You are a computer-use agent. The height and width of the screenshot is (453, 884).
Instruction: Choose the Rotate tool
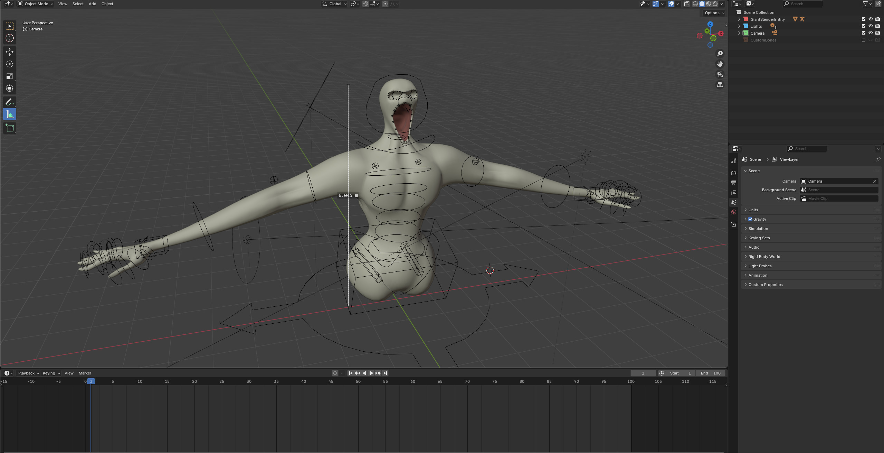click(x=10, y=64)
